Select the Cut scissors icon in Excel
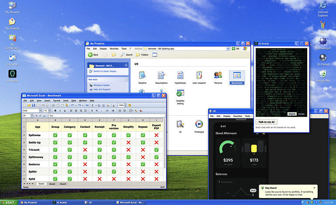The image size is (336, 205). (x=53, y=106)
